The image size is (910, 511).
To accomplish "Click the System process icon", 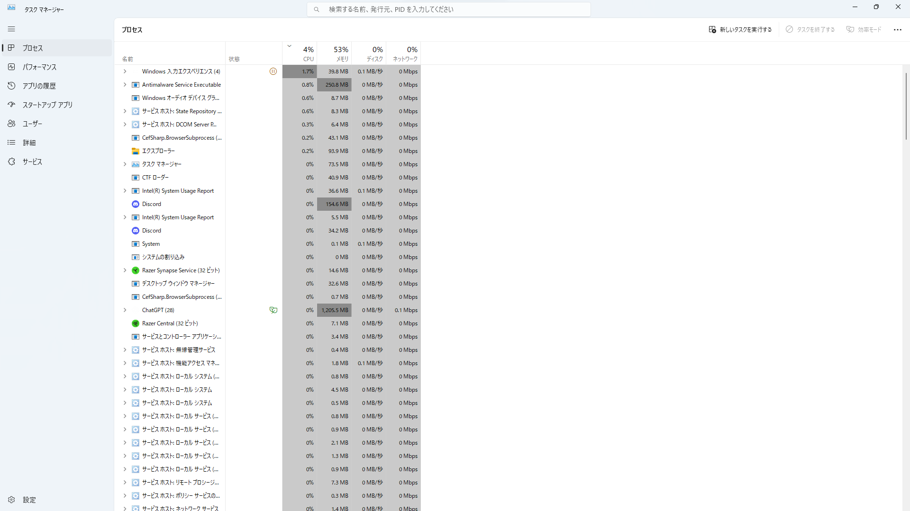I will 136,244.
